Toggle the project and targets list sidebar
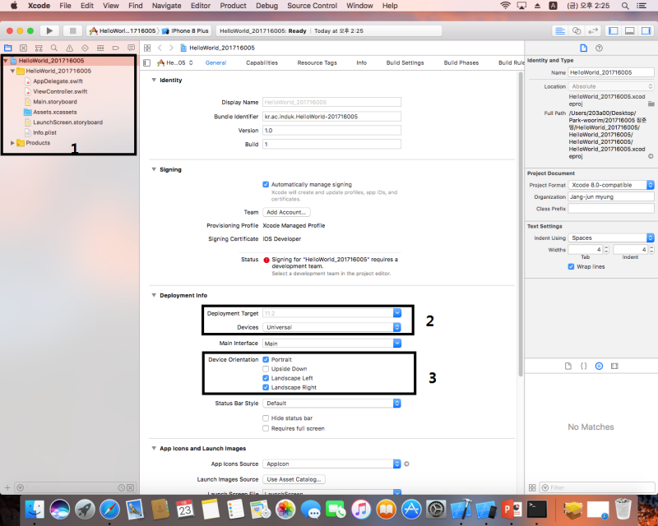 pyautogui.click(x=146, y=63)
